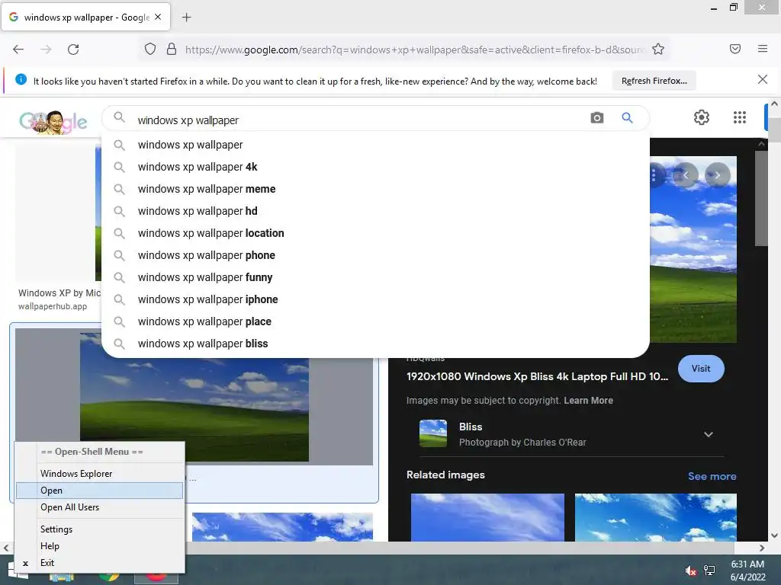This screenshot has height=585, width=781.
Task: Open the Firefox hamburger menu
Action: click(762, 49)
